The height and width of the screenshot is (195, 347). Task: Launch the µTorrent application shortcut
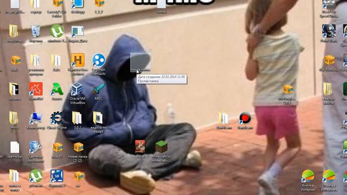(36, 178)
